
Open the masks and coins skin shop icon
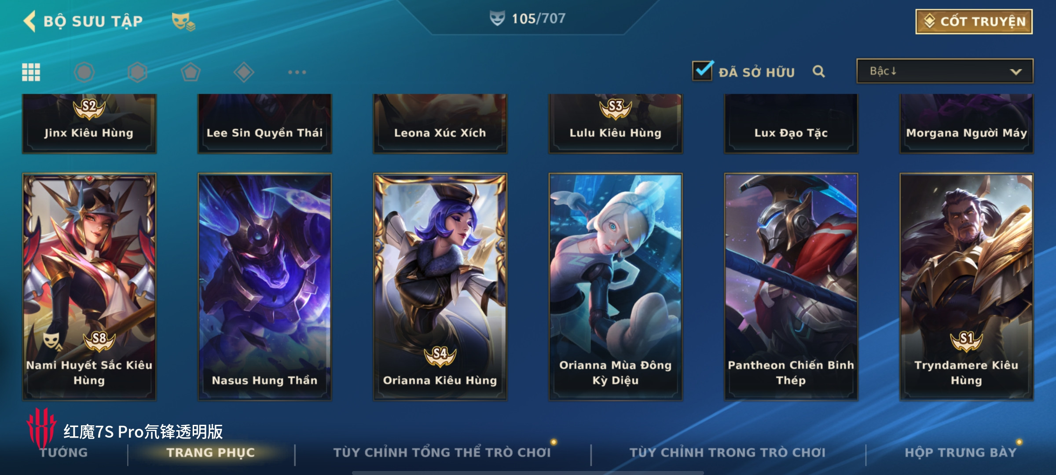coord(183,22)
